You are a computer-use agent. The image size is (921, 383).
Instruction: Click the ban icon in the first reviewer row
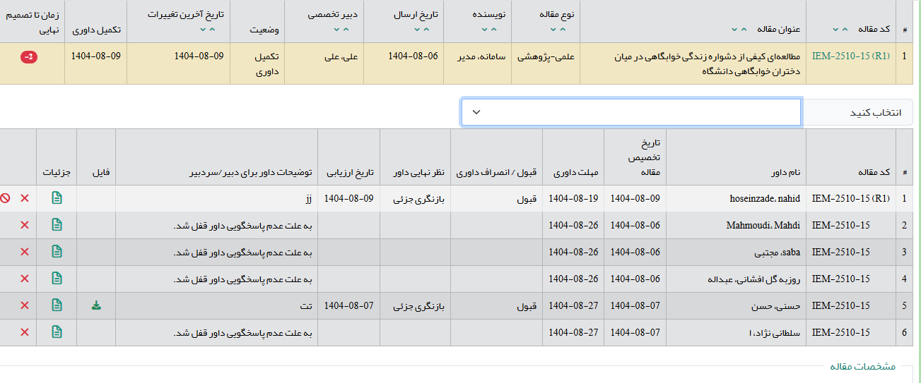6,199
